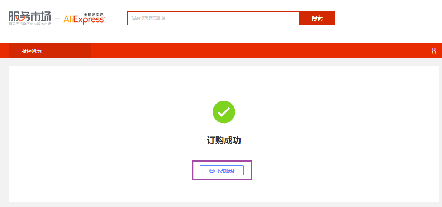Click the 阿里巴巴旗下商家服务市场 tagline

coord(30,24)
